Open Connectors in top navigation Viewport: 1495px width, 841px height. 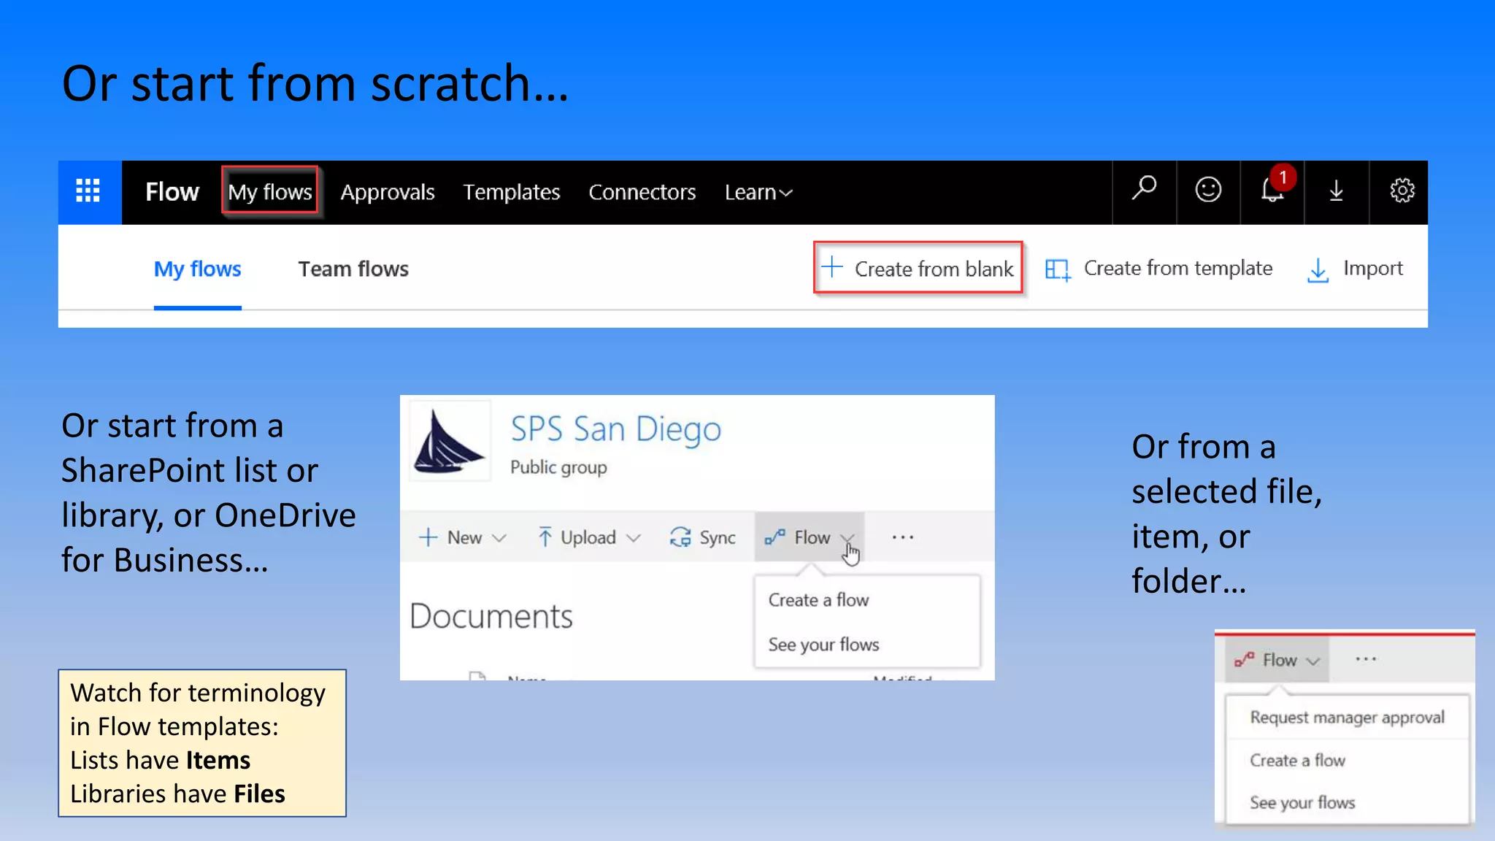click(642, 192)
